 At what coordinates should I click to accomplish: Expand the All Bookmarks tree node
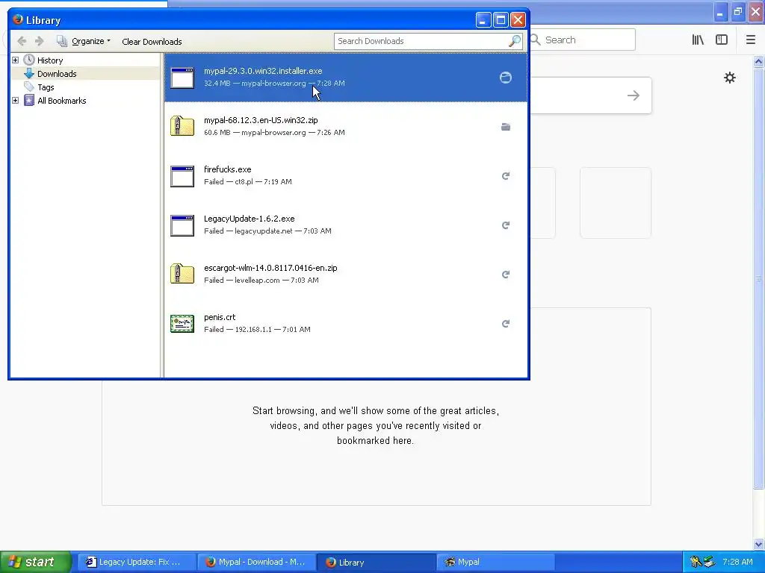[16, 101]
